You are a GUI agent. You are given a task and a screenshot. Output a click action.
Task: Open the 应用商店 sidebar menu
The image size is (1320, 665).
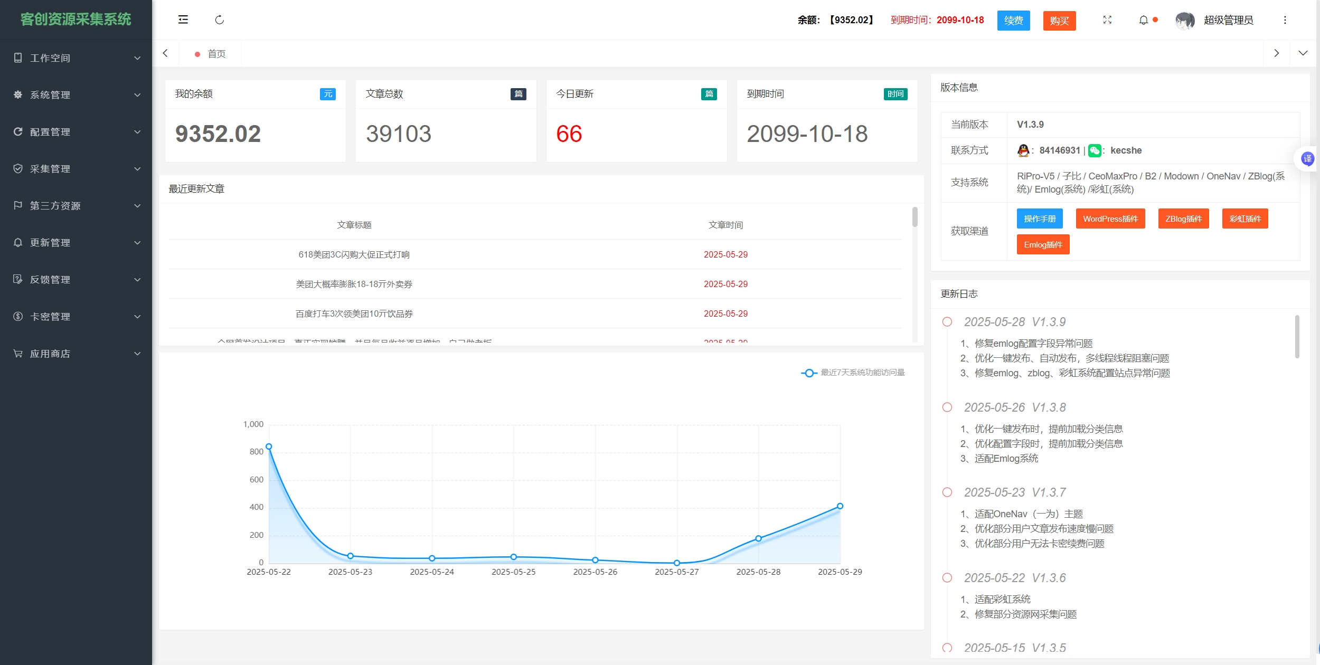[76, 354]
